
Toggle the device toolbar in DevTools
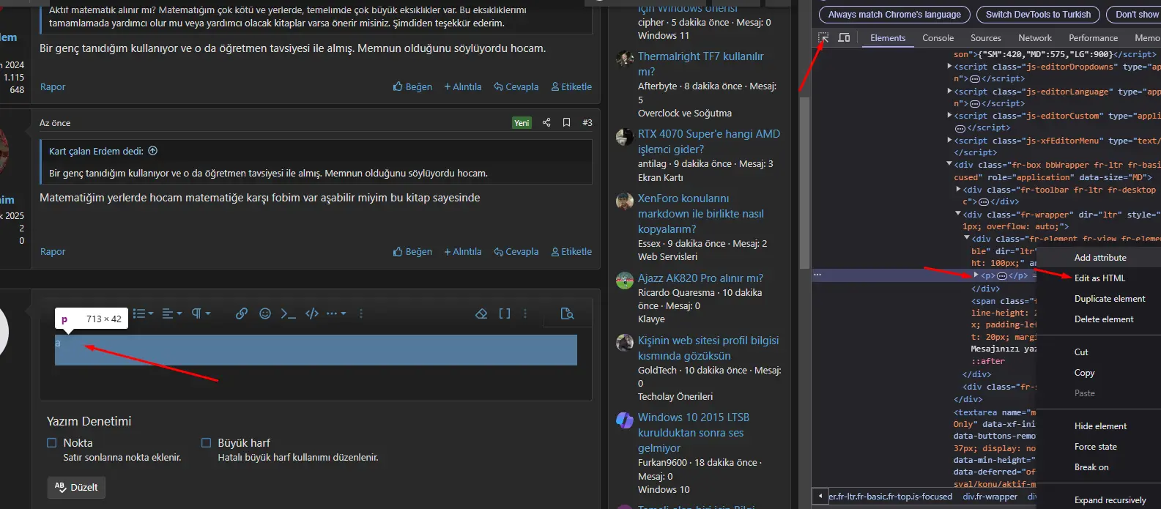pyautogui.click(x=844, y=37)
